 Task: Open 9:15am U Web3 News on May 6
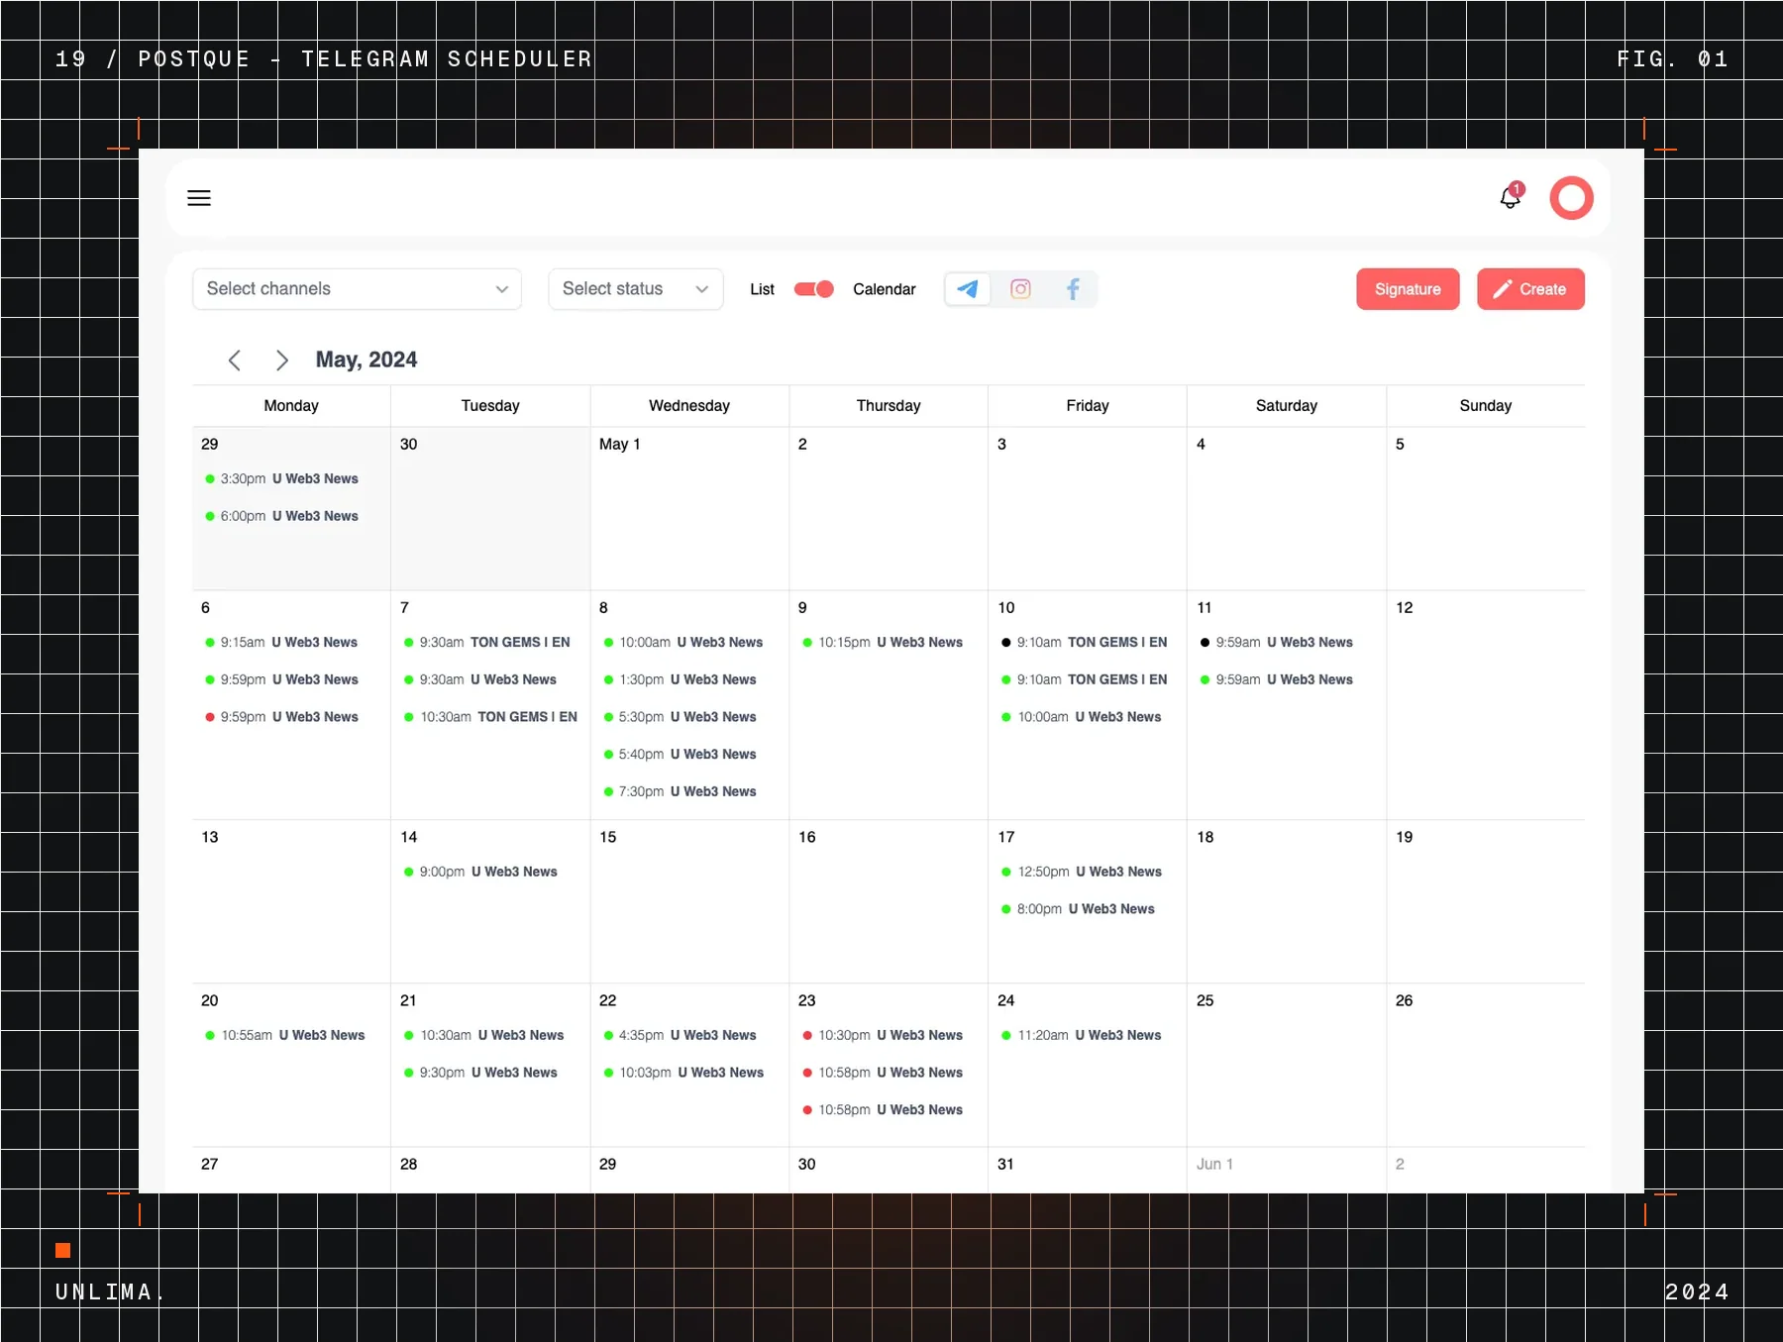coord(281,642)
